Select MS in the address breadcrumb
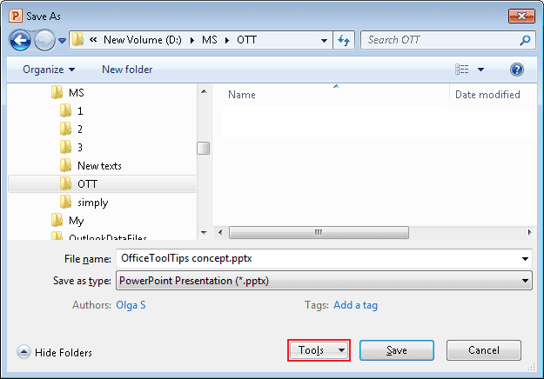This screenshot has height=379, width=544. pos(210,40)
